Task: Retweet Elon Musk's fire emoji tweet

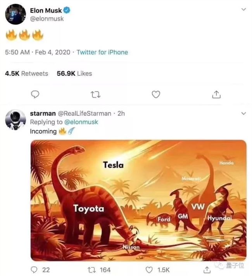Action: pos(95,94)
